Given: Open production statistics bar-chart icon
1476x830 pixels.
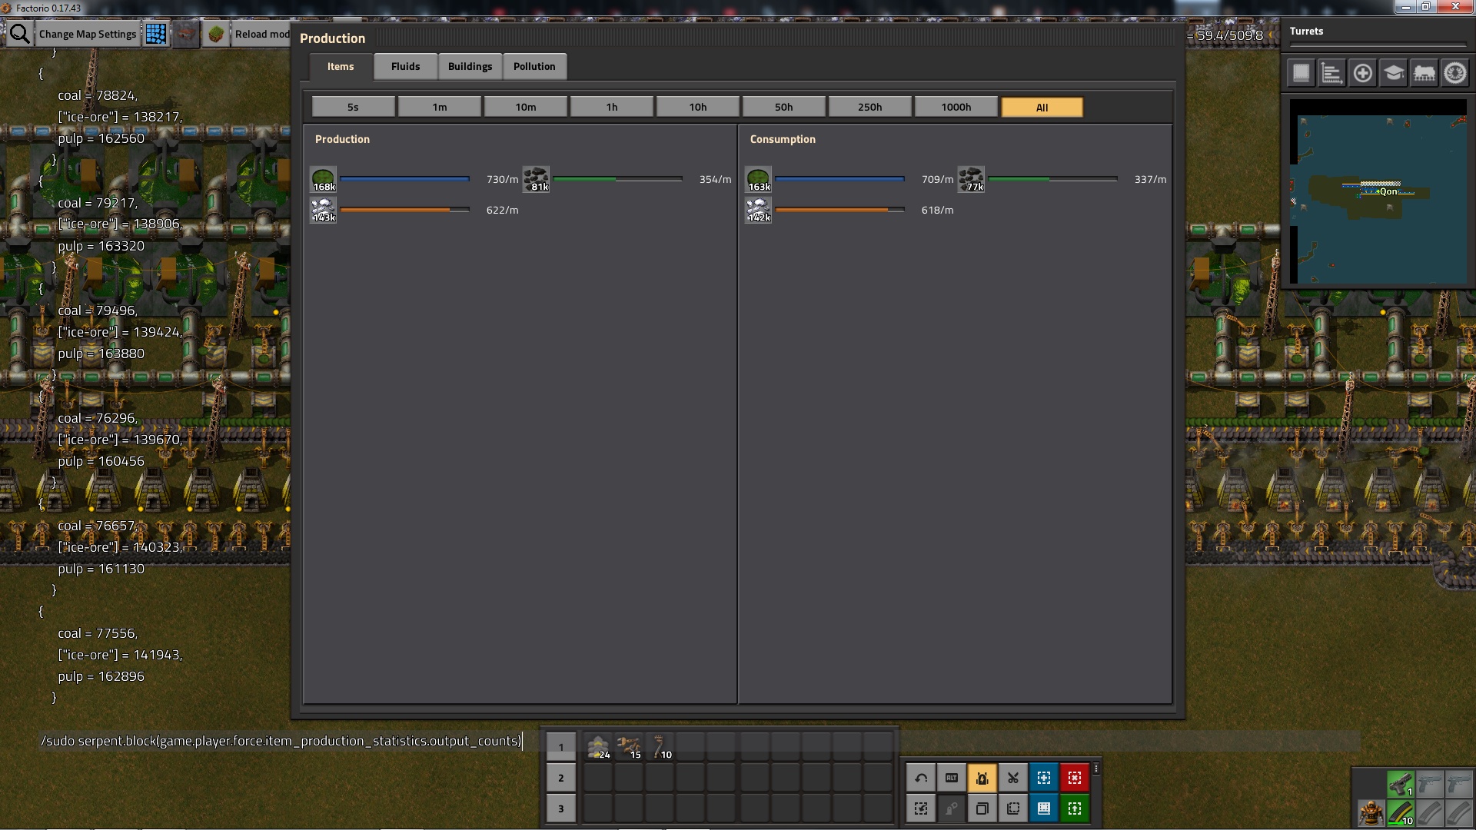Looking at the screenshot, I should click(1331, 73).
